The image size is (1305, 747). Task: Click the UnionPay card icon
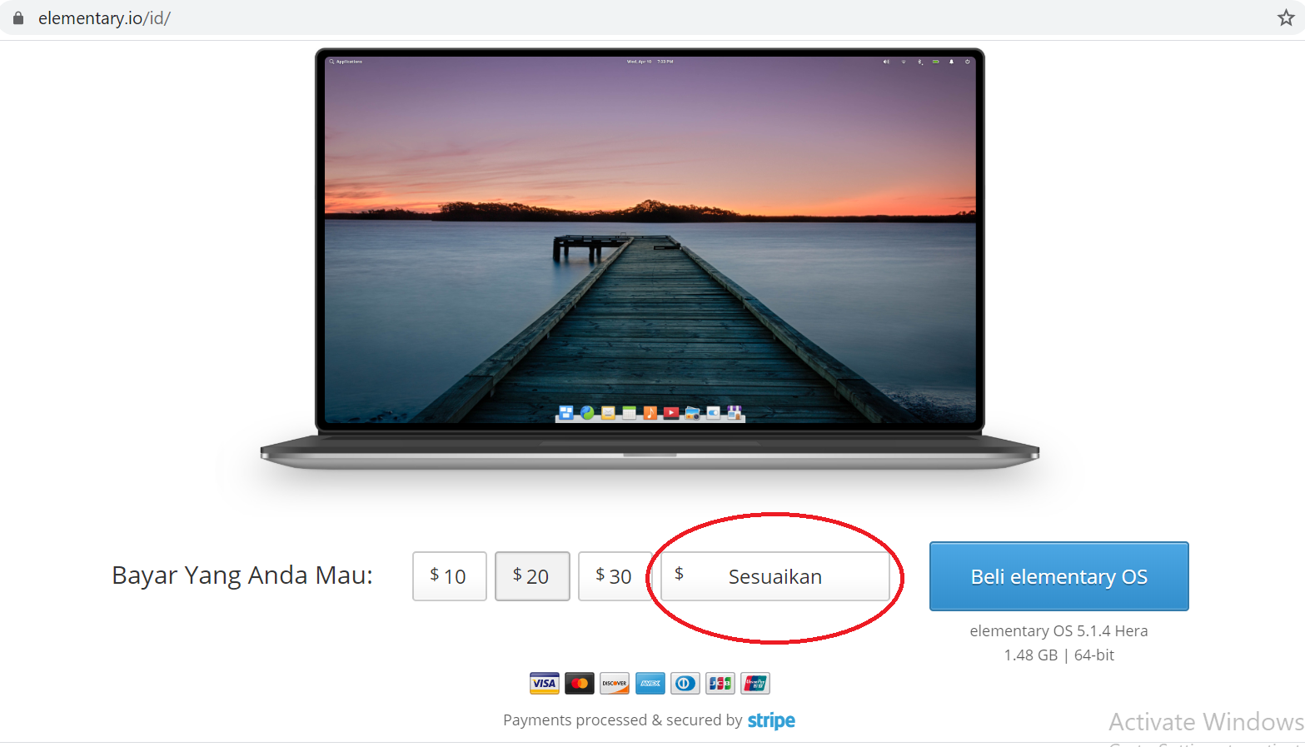(x=755, y=684)
